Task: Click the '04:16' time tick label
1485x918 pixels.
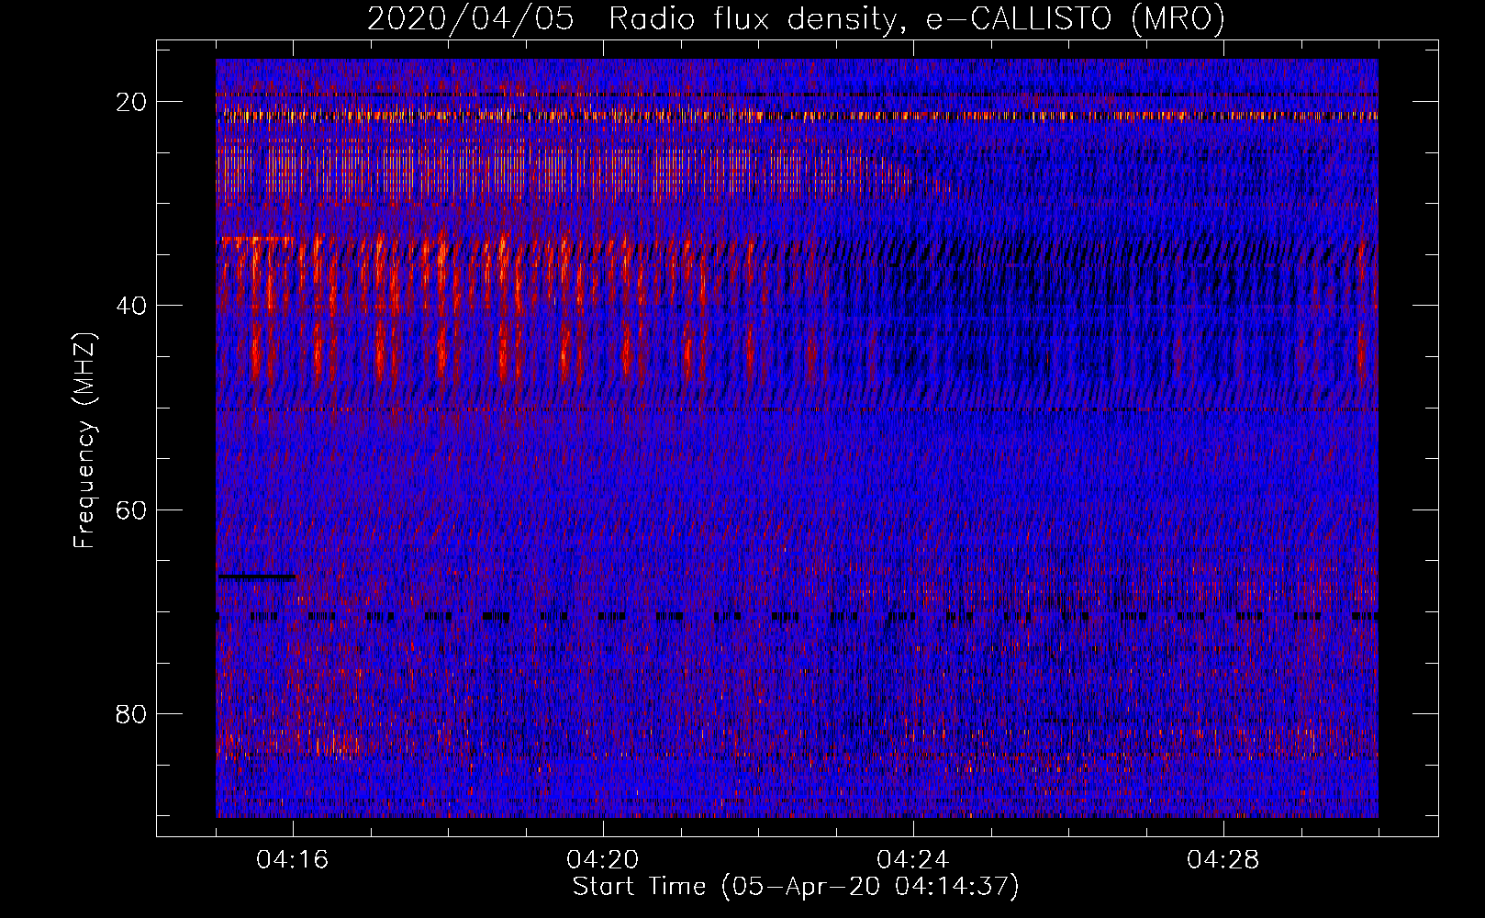Action: [x=293, y=860]
